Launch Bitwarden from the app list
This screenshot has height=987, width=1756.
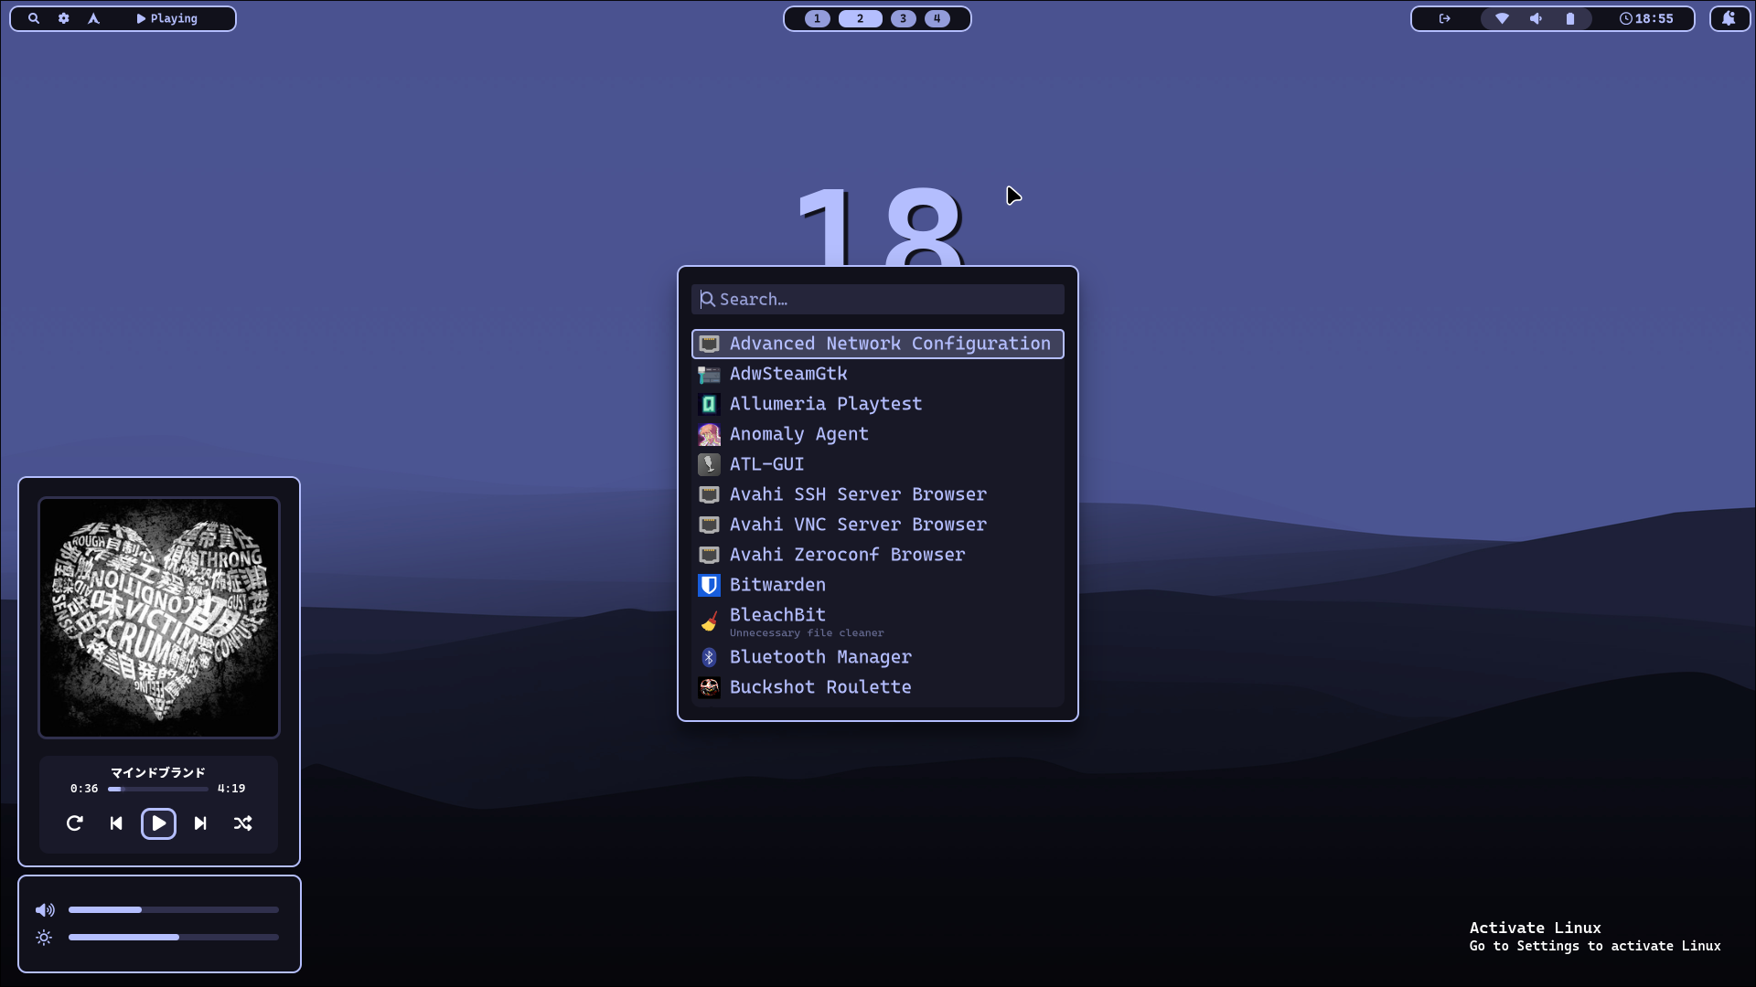tap(777, 585)
